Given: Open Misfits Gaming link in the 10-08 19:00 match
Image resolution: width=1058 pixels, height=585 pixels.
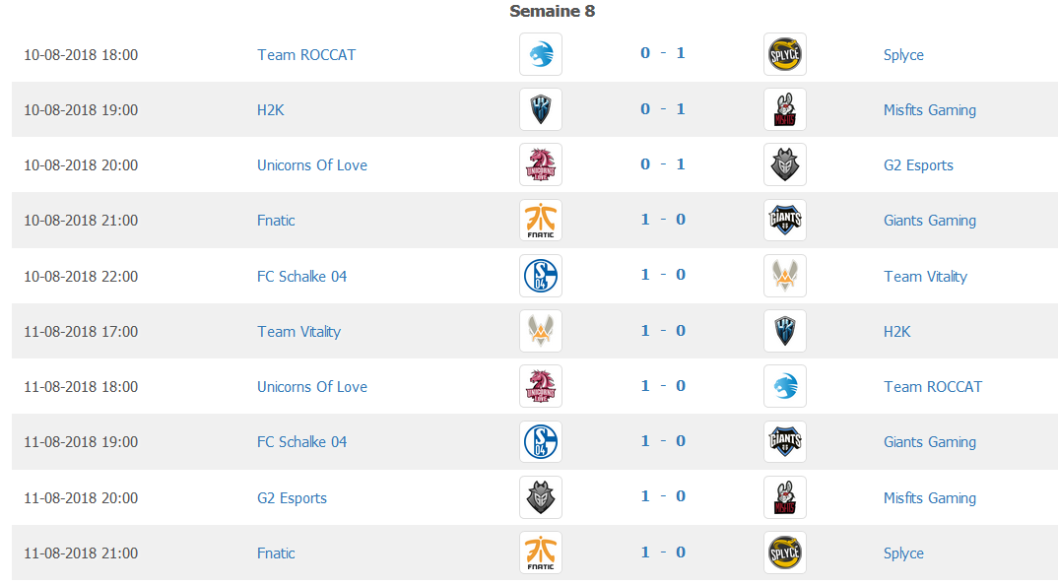Looking at the screenshot, I should (930, 110).
